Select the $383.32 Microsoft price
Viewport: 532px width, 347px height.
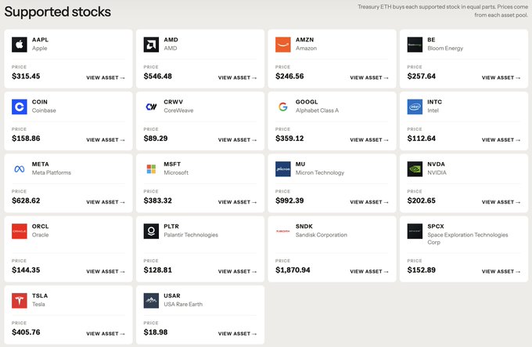pos(158,201)
